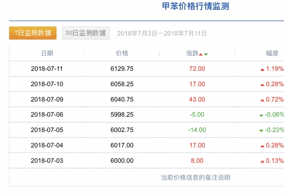Switch to the 30日监测数据 tab
The height and width of the screenshot is (193, 284).
[x=86, y=33]
